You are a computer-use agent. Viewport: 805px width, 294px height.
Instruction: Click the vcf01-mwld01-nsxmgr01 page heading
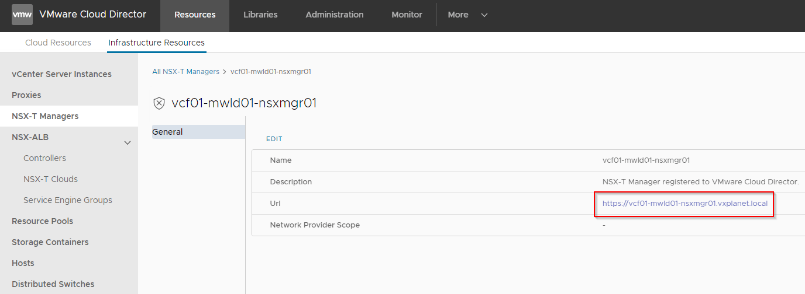pyautogui.click(x=244, y=103)
